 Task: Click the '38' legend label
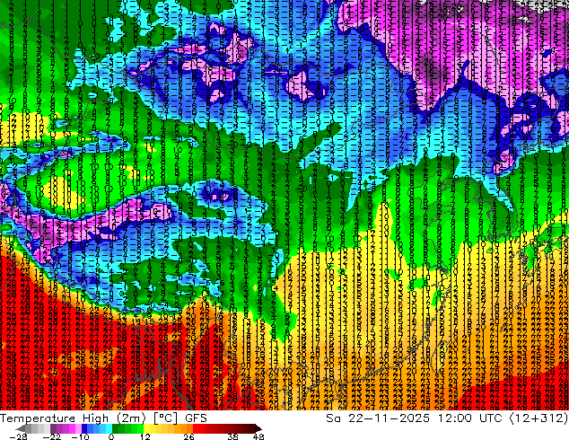click(233, 436)
